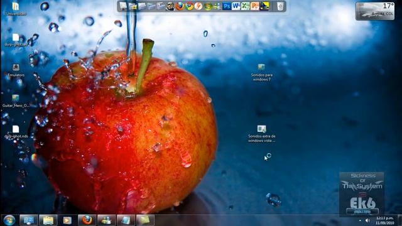The image size is (402, 226).
Task: Open Photoshop from the top dock
Action: (x=226, y=6)
